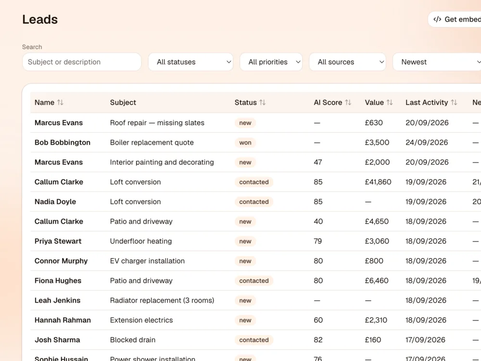Click the new badge in Priya Stewart row
The image size is (481, 361).
point(245,241)
